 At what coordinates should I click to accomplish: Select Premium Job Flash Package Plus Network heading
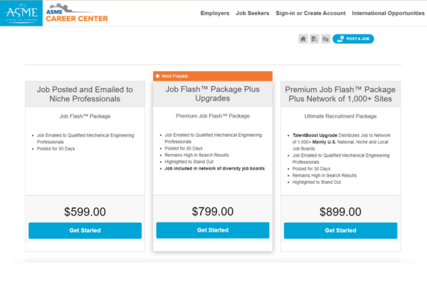coord(340,94)
